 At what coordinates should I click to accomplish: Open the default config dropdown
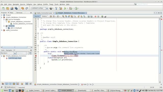point(47,8)
